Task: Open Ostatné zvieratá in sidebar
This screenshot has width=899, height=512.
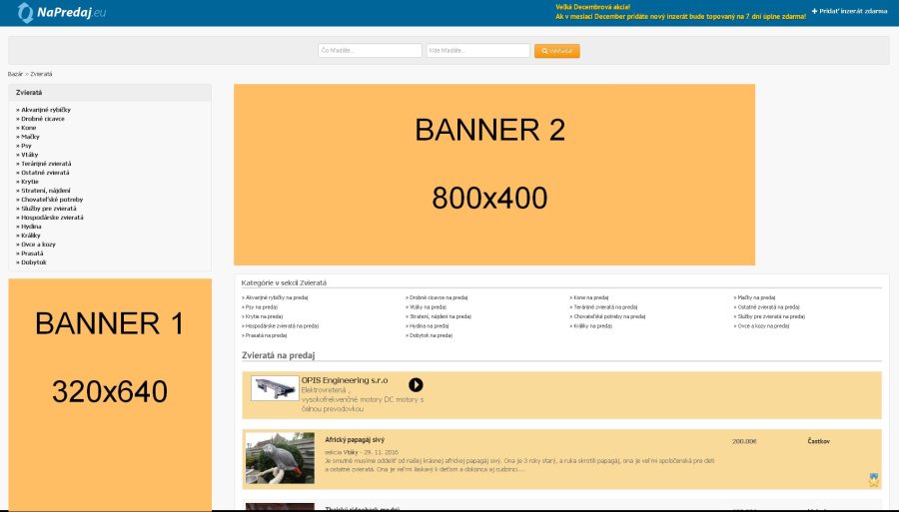Action: pyautogui.click(x=45, y=173)
